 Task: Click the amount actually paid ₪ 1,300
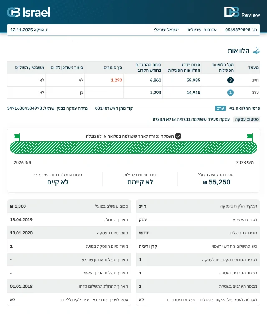pos(18,206)
